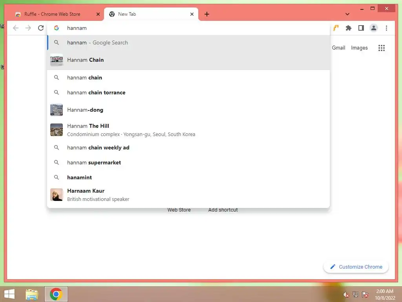Click the browser Forward arrow
Viewport: 402px width, 302px height.
28,28
